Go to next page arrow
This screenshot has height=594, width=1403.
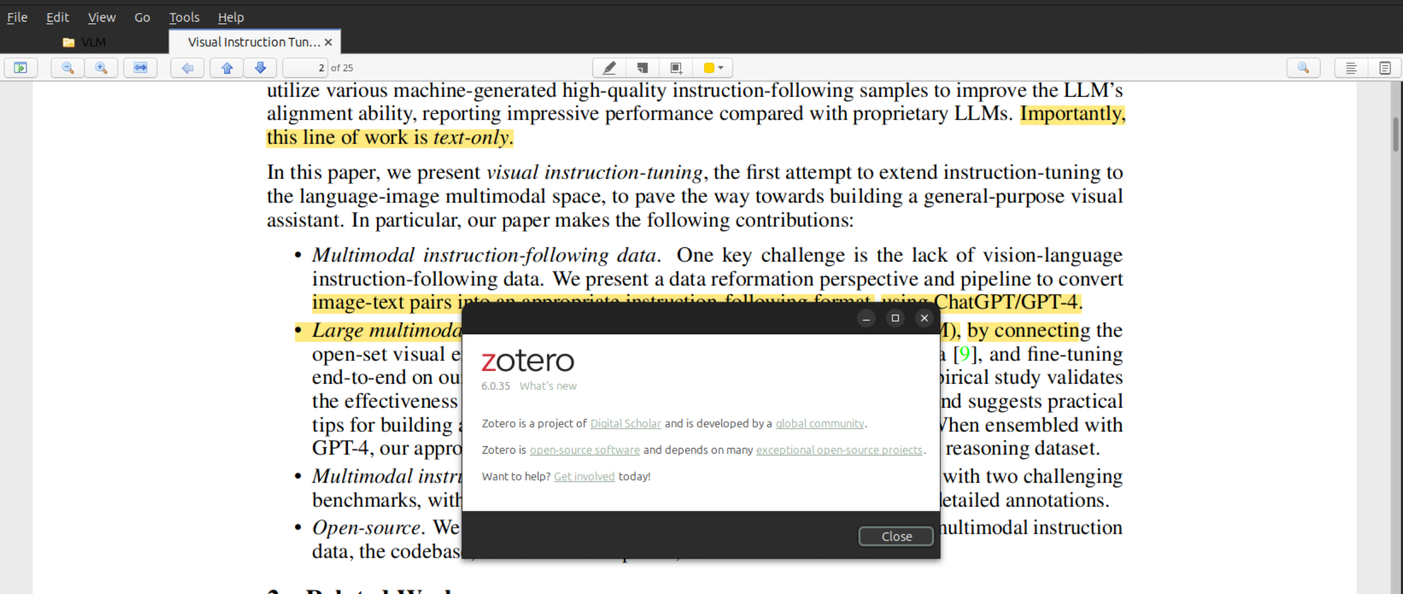click(260, 68)
